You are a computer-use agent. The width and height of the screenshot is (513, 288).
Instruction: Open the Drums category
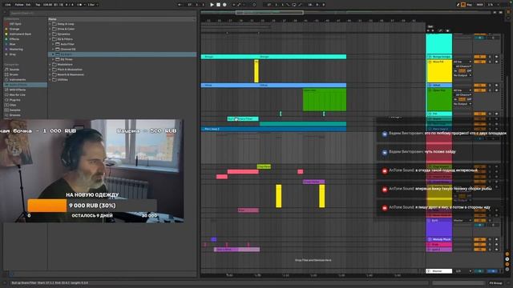(x=14, y=74)
